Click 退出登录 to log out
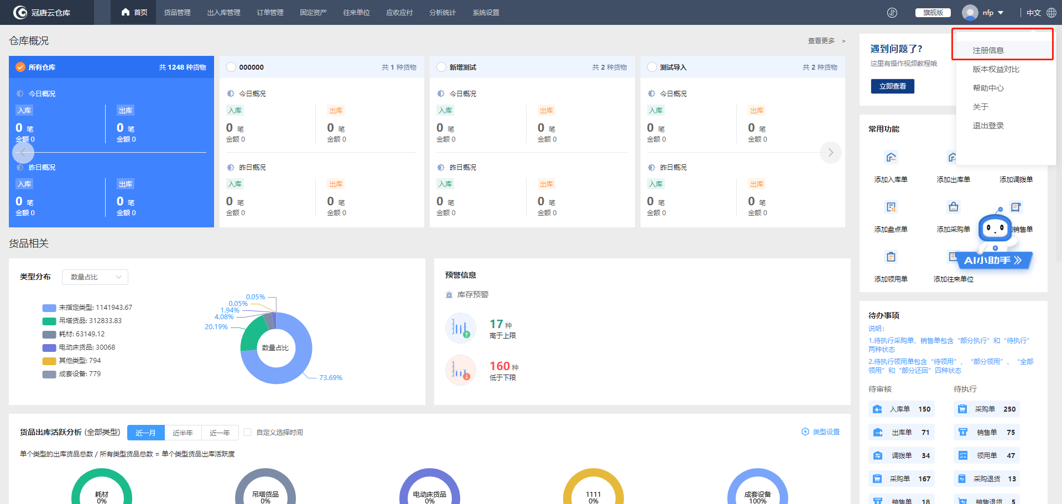The height and width of the screenshot is (504, 1062). (x=1006, y=126)
